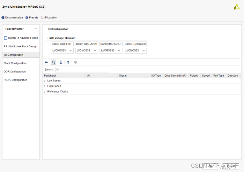This screenshot has width=244, height=172.
Task: Open Bank0 LVCMOS33 voltage dropdown
Action: tap(62, 50)
